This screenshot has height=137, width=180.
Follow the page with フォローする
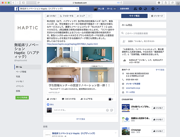click(67, 16)
